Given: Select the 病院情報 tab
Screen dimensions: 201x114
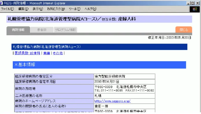Looking at the screenshot, I should 18,30.
